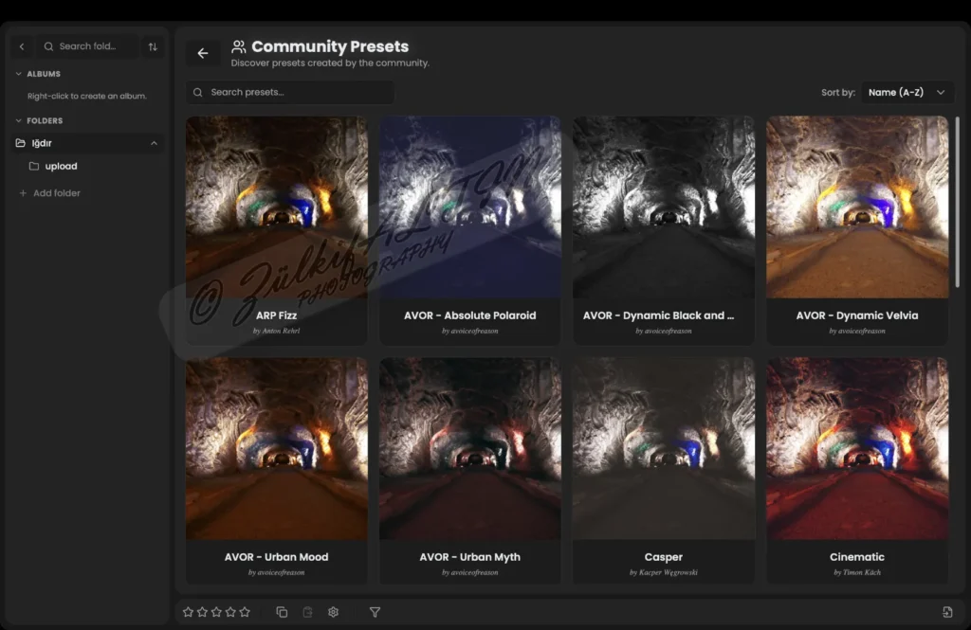Click the paste settings icon

click(x=308, y=612)
